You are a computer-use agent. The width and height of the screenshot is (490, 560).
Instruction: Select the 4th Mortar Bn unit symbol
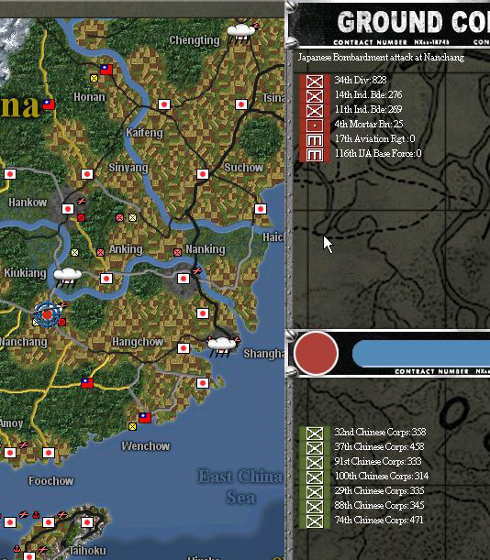click(315, 126)
